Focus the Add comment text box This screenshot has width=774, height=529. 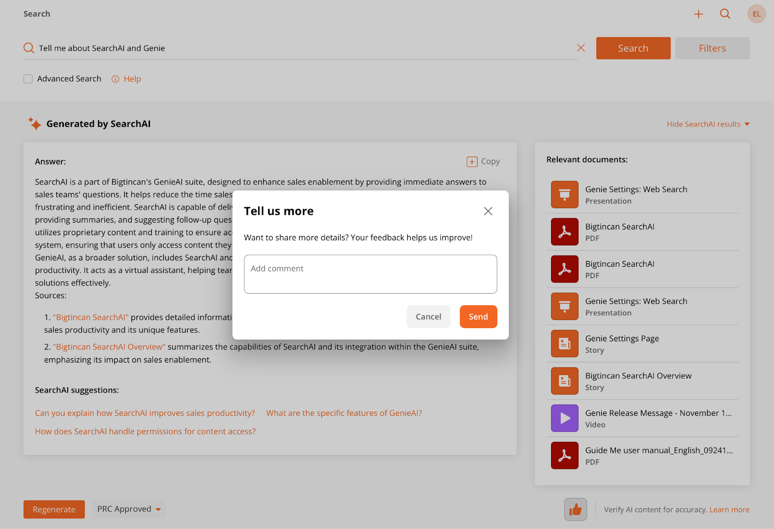(371, 274)
